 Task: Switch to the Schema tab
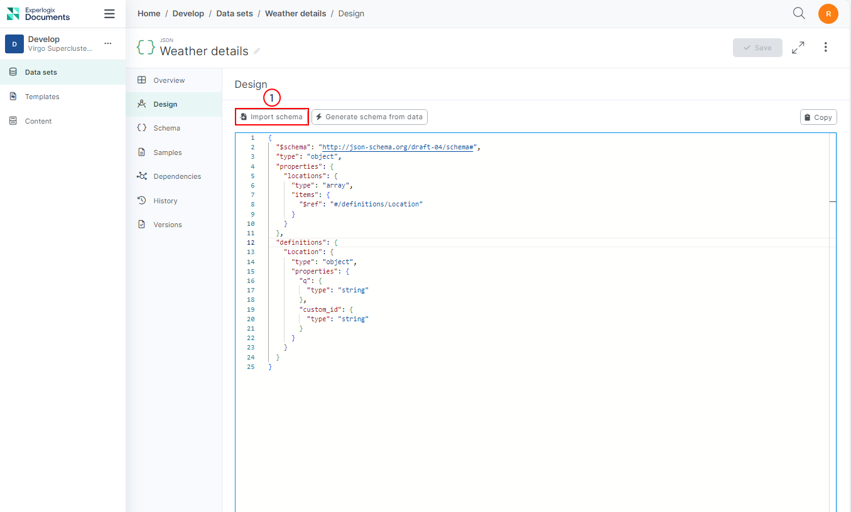tap(174, 128)
